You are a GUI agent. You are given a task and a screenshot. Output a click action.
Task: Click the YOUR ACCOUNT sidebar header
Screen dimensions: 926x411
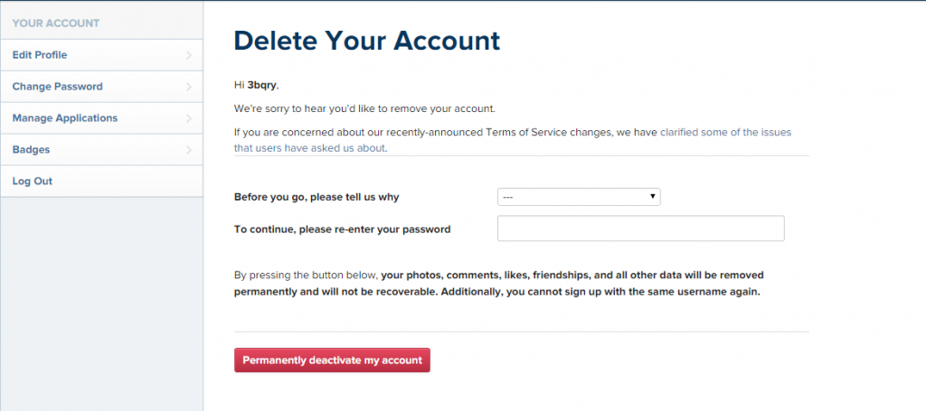[56, 23]
